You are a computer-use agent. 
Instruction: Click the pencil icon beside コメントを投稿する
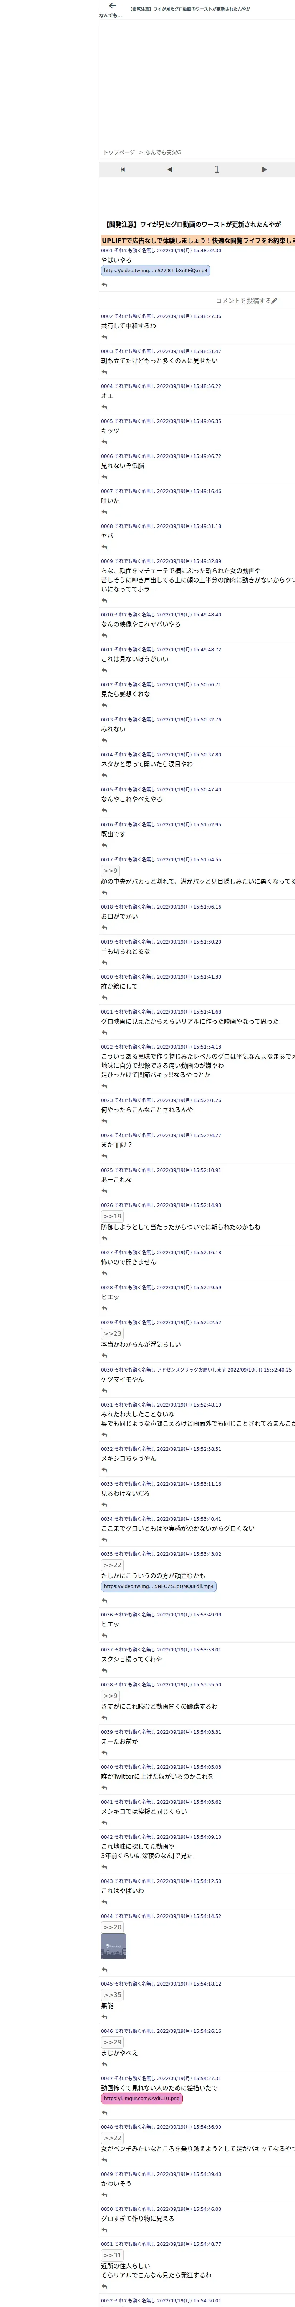(x=274, y=301)
